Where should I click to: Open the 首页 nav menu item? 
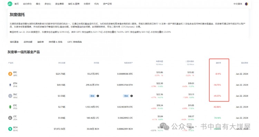click(x=17, y=4)
